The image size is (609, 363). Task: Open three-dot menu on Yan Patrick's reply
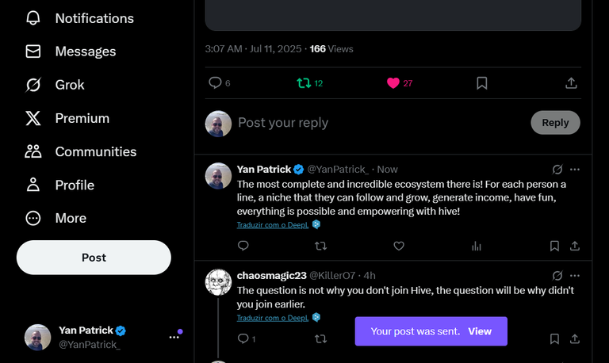(x=575, y=170)
